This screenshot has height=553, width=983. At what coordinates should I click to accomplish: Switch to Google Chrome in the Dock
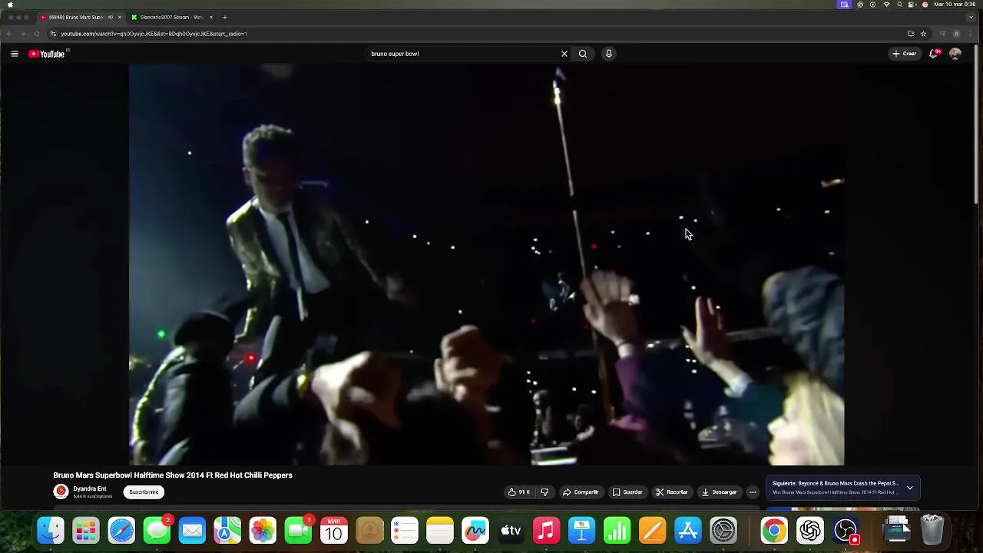(x=774, y=530)
